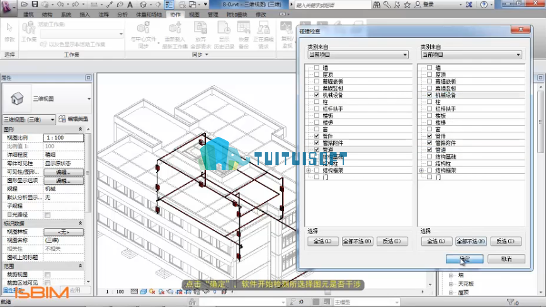546x307 pixels.
Task: Open the 管理 ribbon tab
Action: point(213,14)
